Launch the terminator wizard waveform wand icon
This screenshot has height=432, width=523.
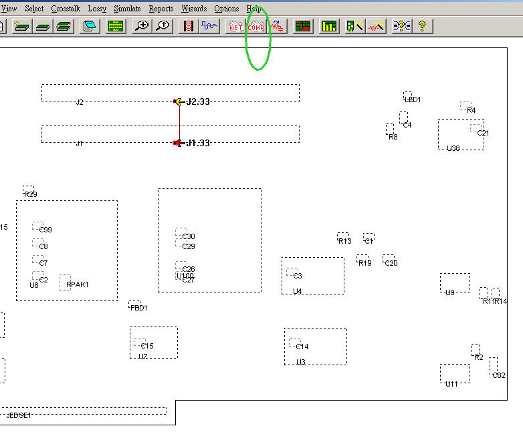pyautogui.click(x=376, y=26)
